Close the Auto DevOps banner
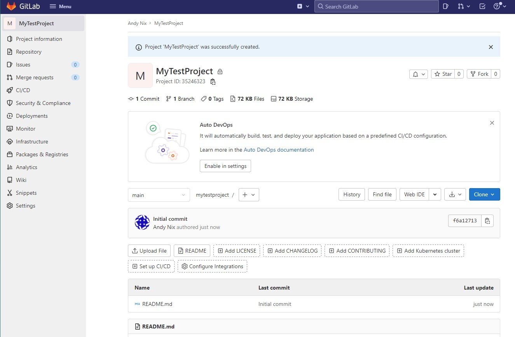Viewport: 515px width, 337px height. click(x=492, y=123)
